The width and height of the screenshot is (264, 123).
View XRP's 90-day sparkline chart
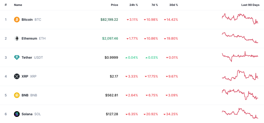240,75
